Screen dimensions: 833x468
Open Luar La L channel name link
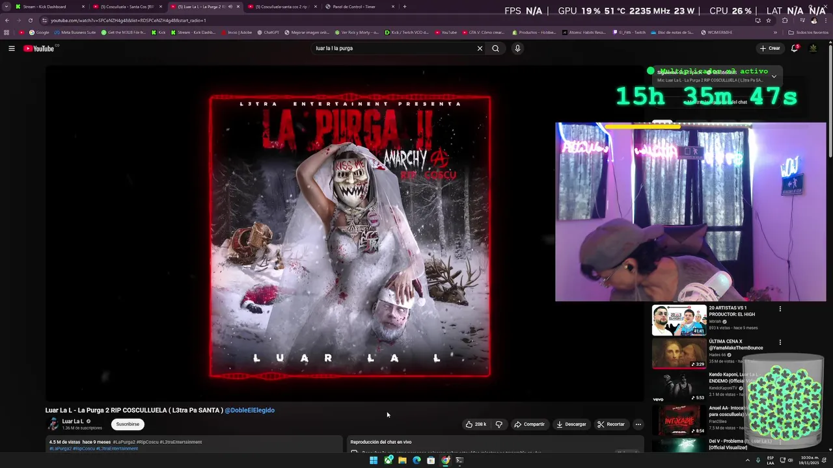[73, 421]
